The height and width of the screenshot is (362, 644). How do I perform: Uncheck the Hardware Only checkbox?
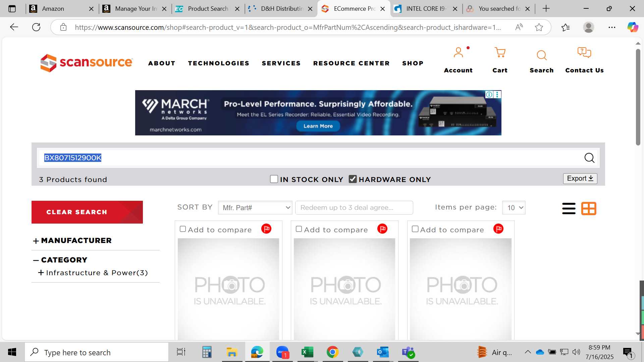tap(353, 179)
